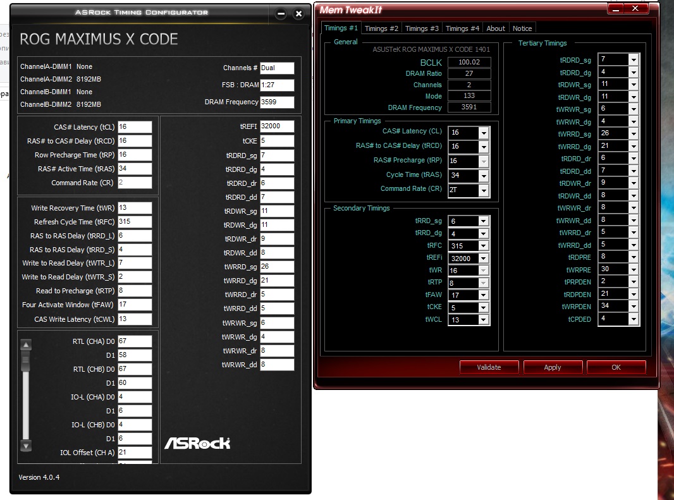Open tWCL dropdown in Mem TweakIt

point(484,320)
